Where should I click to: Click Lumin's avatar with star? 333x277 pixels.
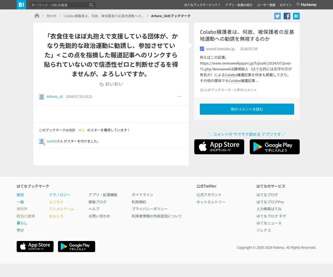(x=42, y=142)
